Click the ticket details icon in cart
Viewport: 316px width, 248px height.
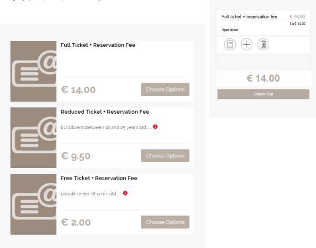click(x=230, y=44)
